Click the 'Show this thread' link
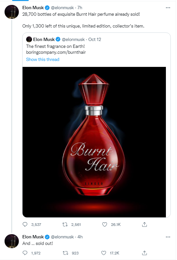 [42, 59]
